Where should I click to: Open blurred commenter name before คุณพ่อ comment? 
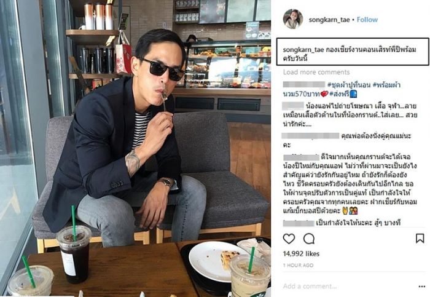point(310,136)
